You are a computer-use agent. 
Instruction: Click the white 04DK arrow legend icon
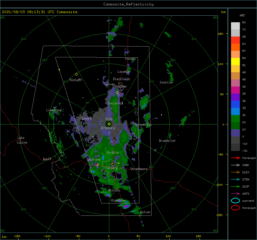tap(235, 165)
